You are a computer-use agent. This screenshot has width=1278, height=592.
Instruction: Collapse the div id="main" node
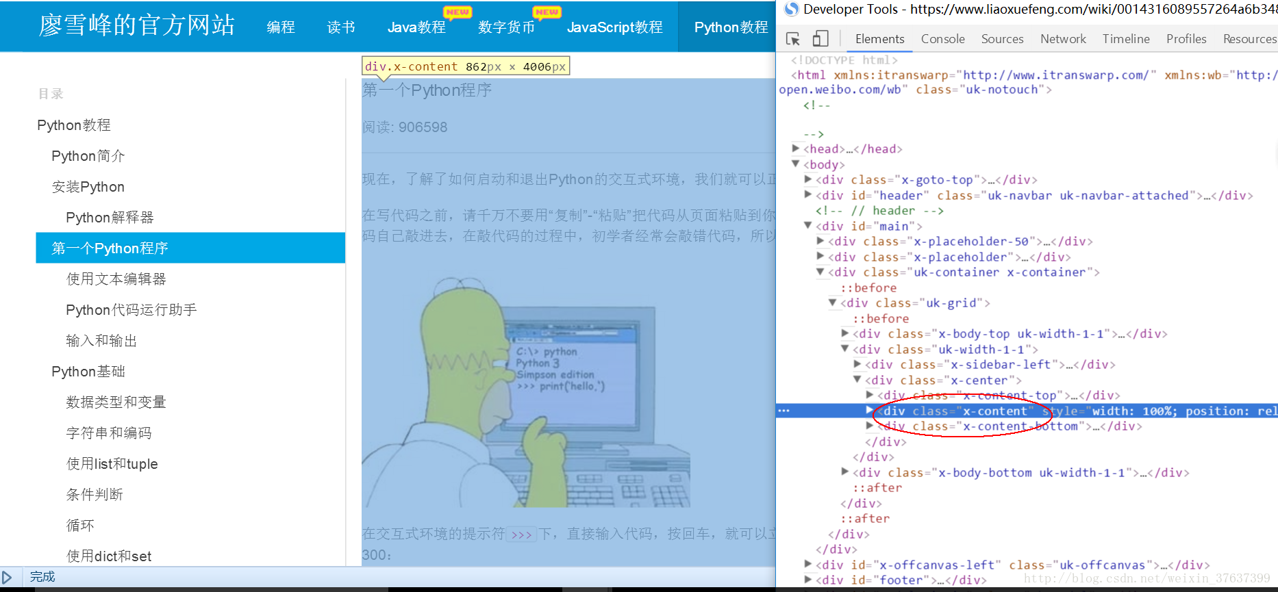(x=808, y=226)
